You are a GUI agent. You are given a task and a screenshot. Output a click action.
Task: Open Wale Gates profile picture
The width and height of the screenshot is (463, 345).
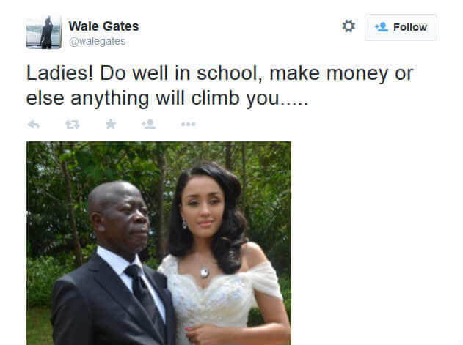[44, 31]
